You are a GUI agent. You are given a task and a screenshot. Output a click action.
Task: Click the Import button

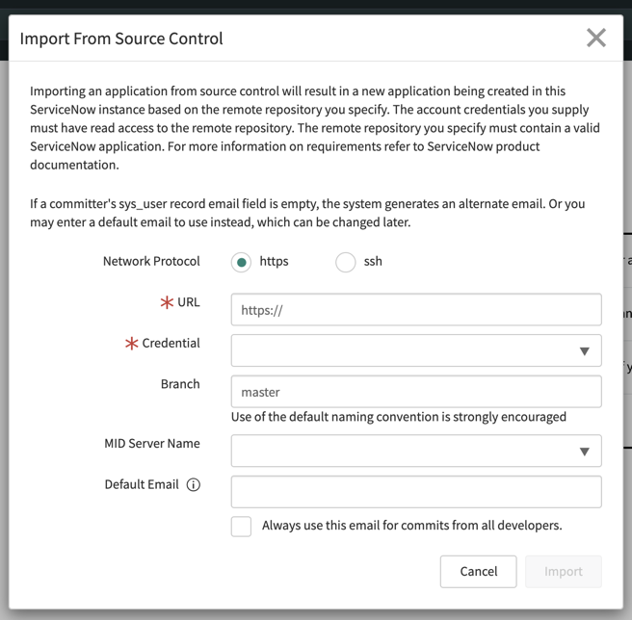tap(563, 571)
